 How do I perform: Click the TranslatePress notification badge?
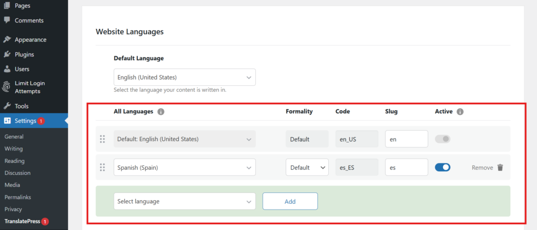click(x=45, y=222)
